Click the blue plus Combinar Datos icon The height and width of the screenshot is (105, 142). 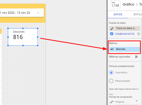(x=112, y=34)
